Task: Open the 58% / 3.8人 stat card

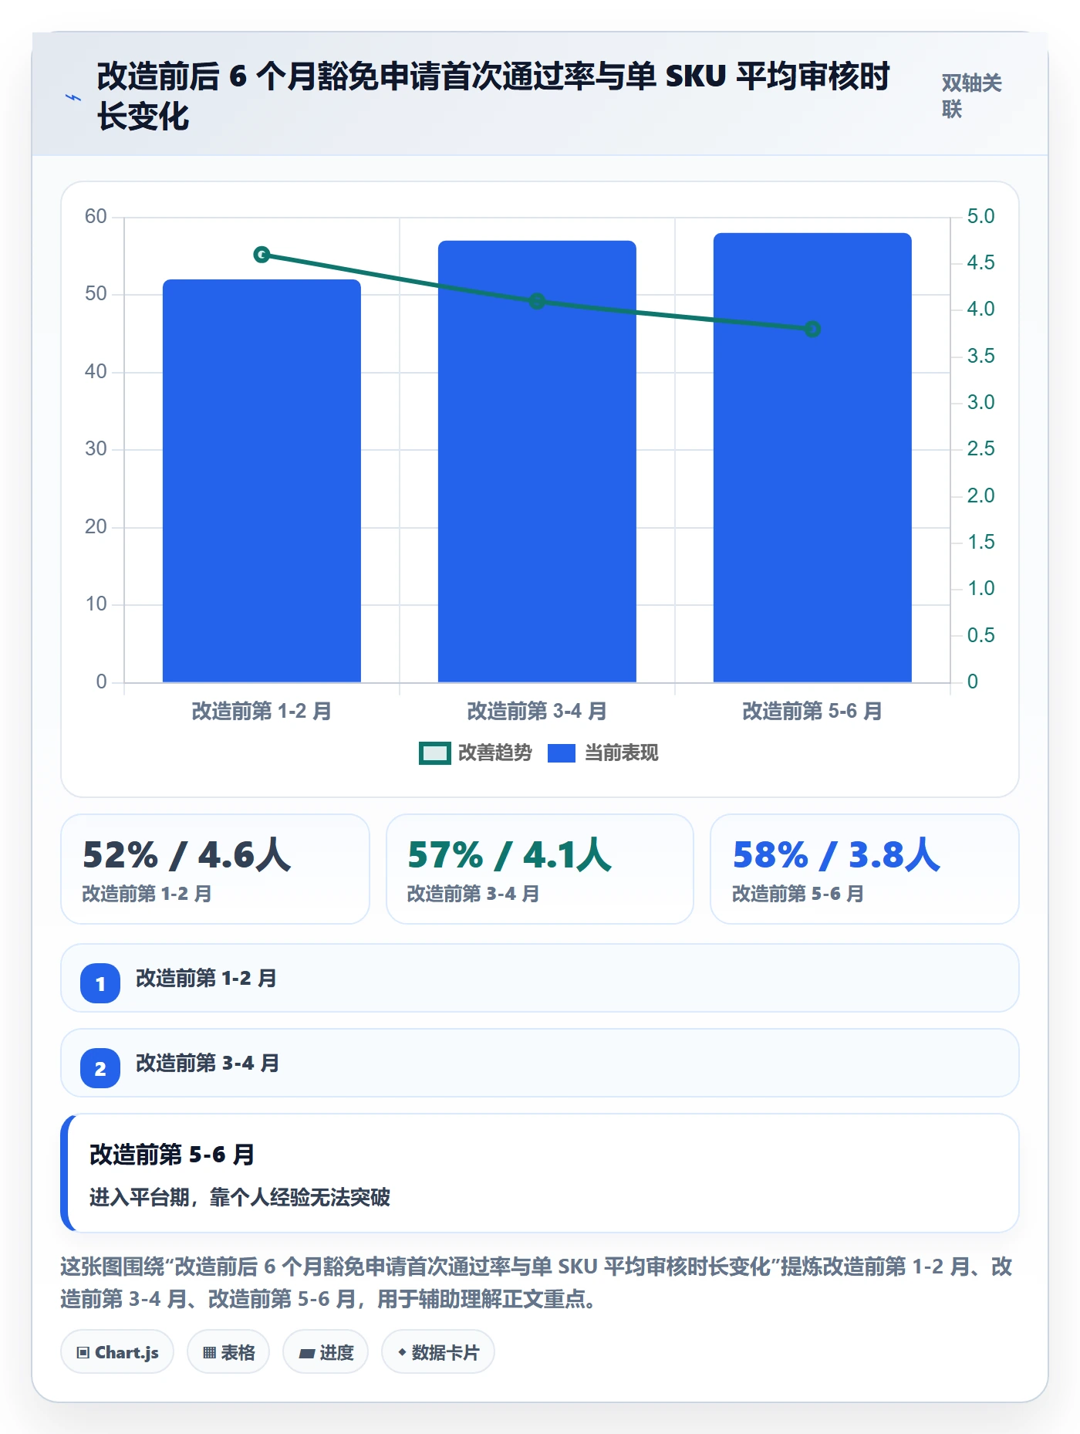Action: pos(865,869)
